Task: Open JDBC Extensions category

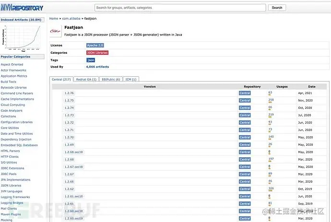Action: [12, 168]
